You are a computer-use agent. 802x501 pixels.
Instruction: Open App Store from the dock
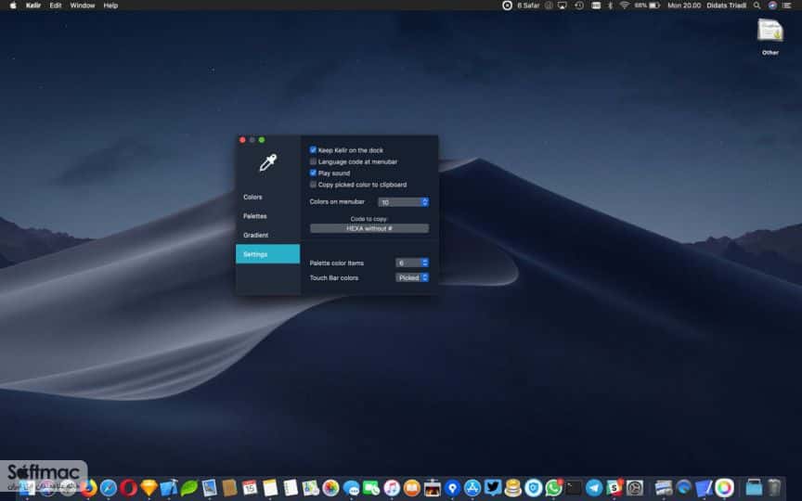pos(472,488)
